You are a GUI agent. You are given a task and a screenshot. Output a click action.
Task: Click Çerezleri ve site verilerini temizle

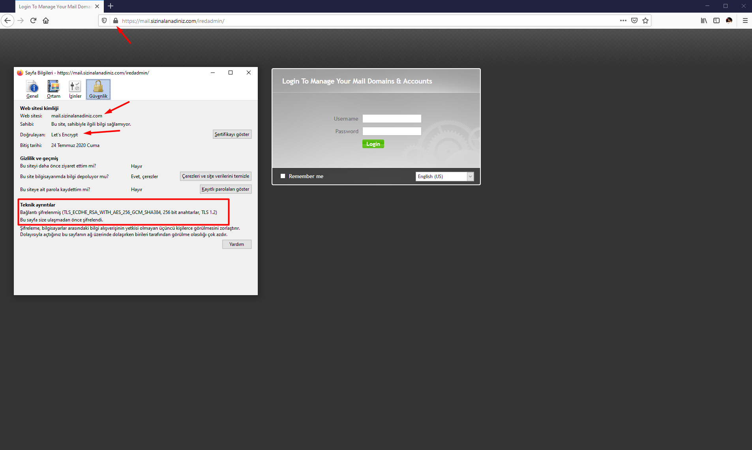coord(216,176)
